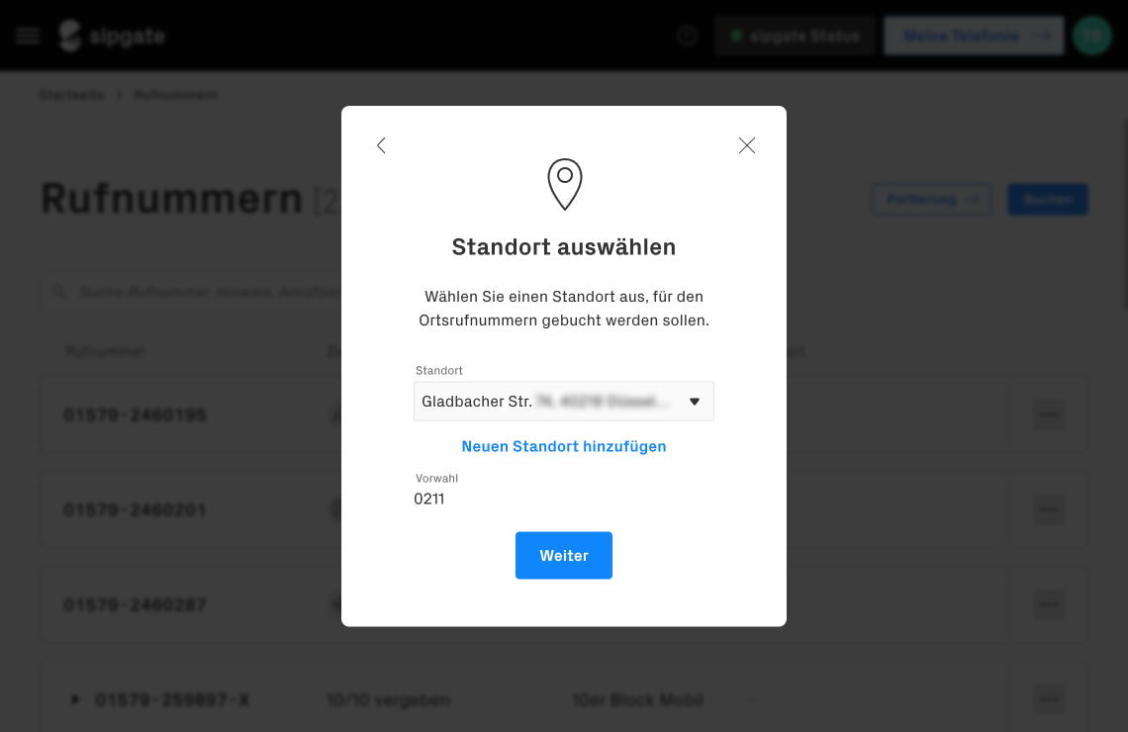The image size is (1128, 732).
Task: Open the sipgate Status button
Action: tap(795, 36)
